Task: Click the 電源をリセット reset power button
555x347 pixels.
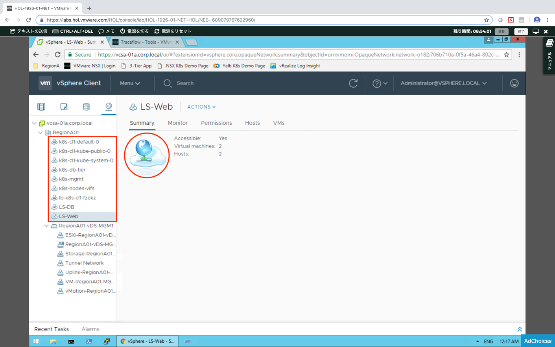Action: coord(173,31)
